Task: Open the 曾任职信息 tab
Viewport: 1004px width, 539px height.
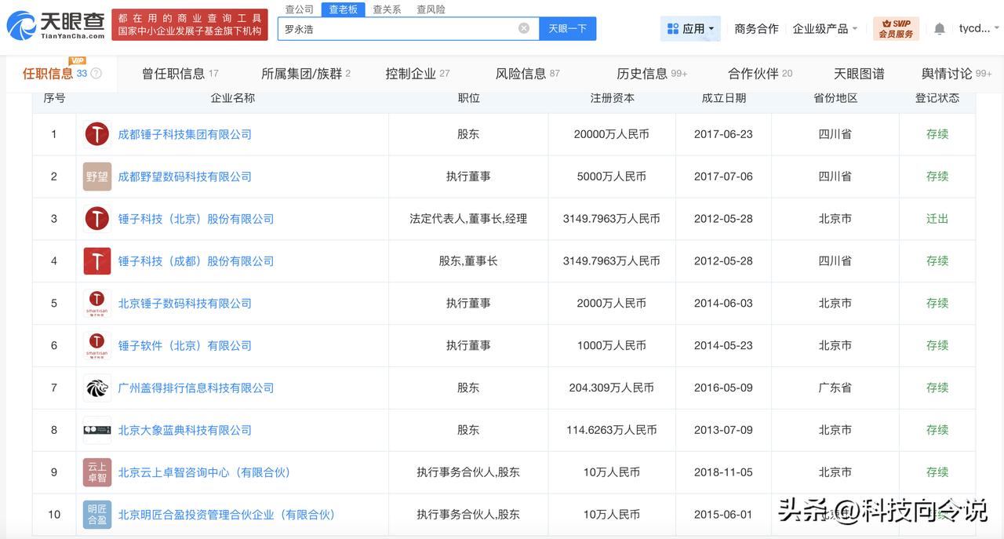Action: click(x=180, y=74)
